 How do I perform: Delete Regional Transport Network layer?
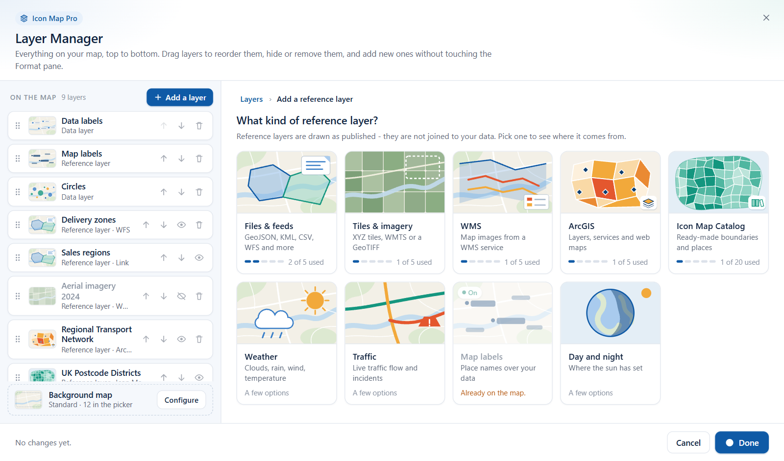[x=199, y=339]
